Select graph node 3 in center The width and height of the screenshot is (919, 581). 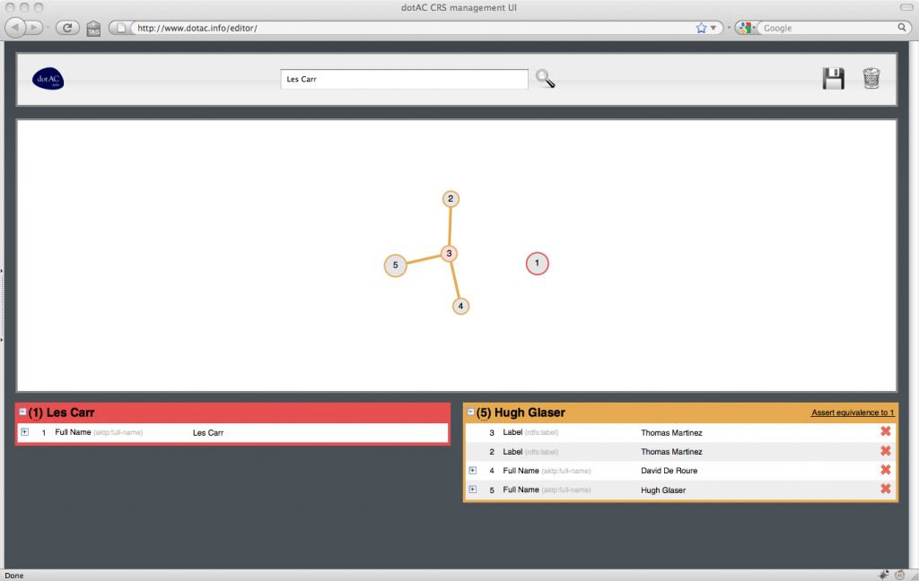tap(450, 254)
